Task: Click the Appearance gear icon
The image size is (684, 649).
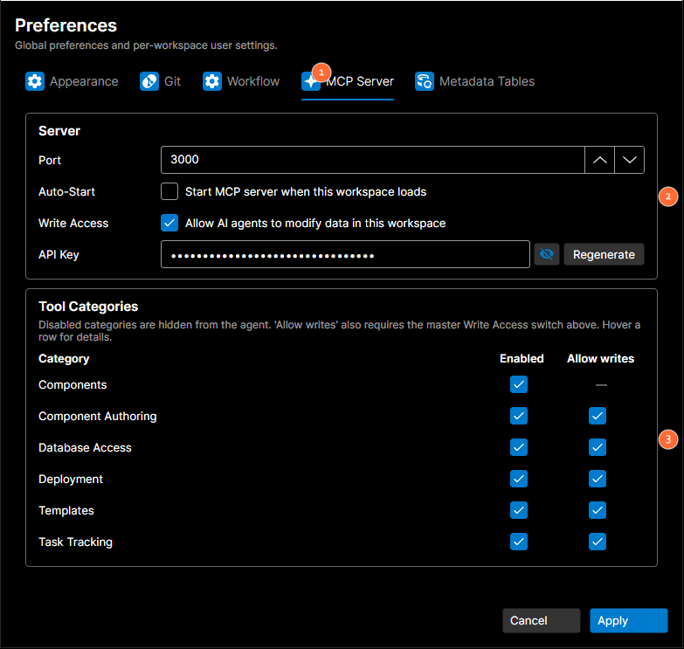Action: click(35, 81)
